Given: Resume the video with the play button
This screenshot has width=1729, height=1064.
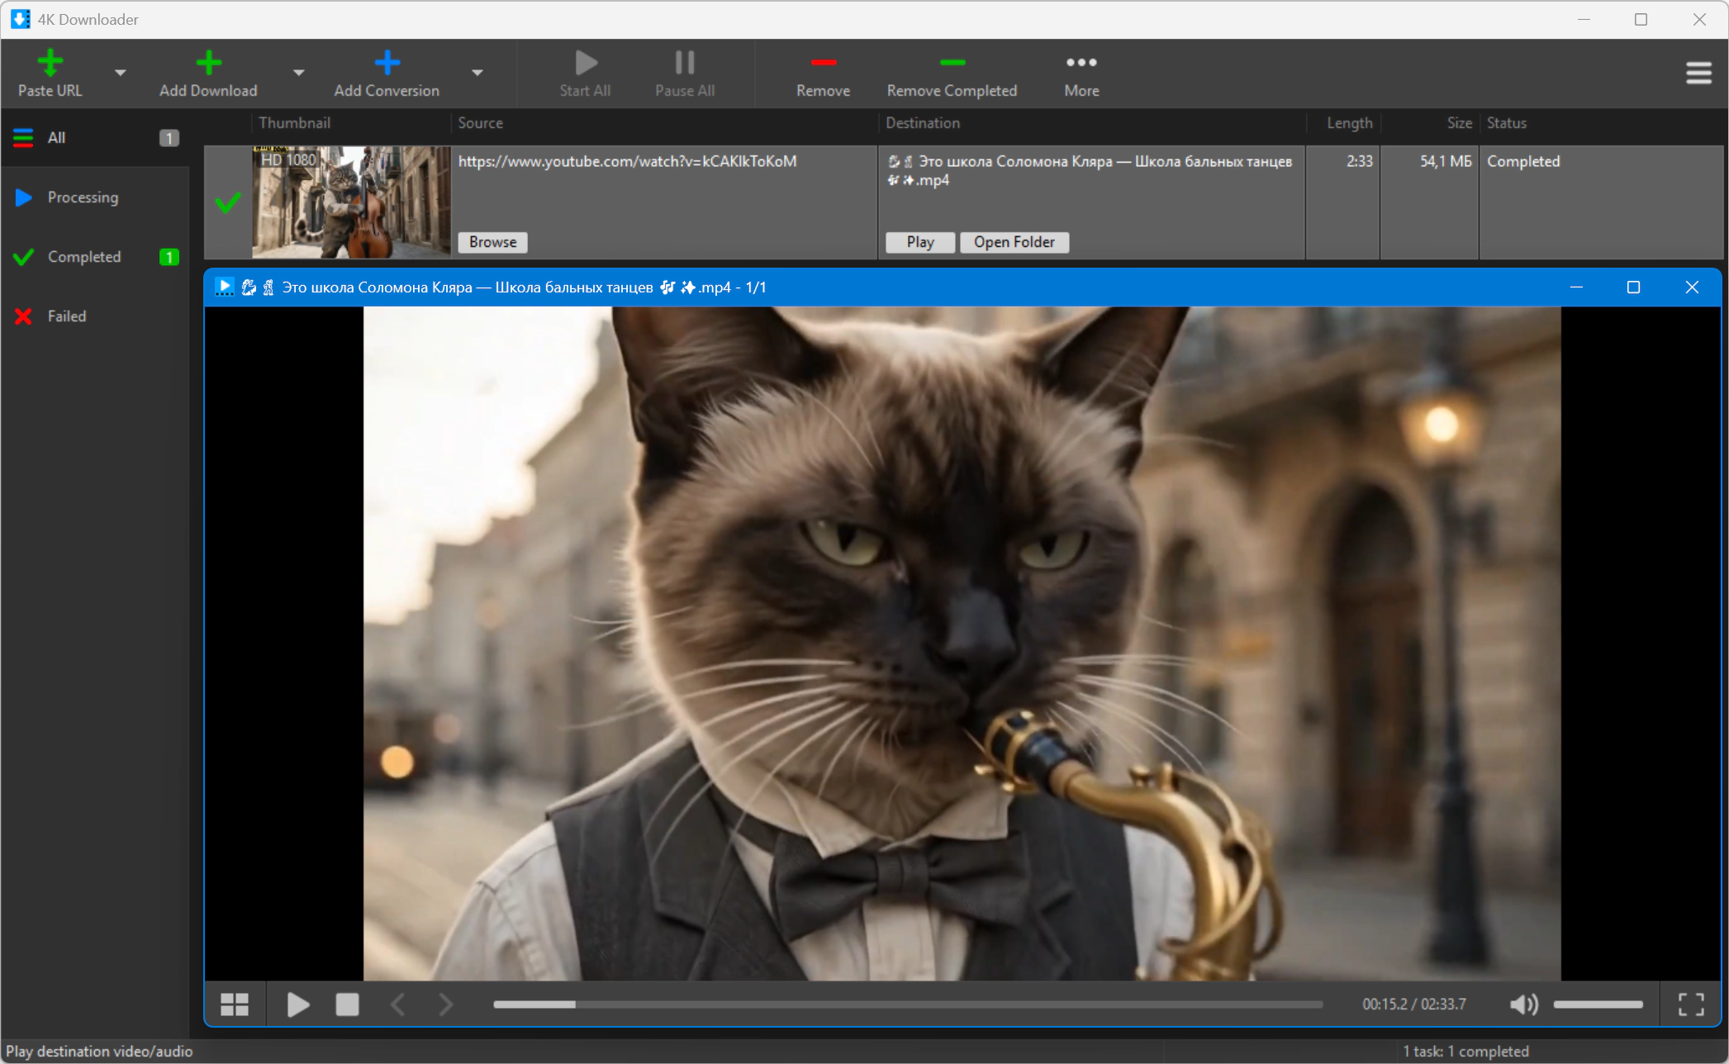Looking at the screenshot, I should (x=297, y=1005).
